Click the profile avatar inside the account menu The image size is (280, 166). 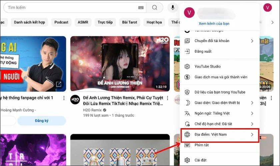pyautogui.click(x=189, y=13)
